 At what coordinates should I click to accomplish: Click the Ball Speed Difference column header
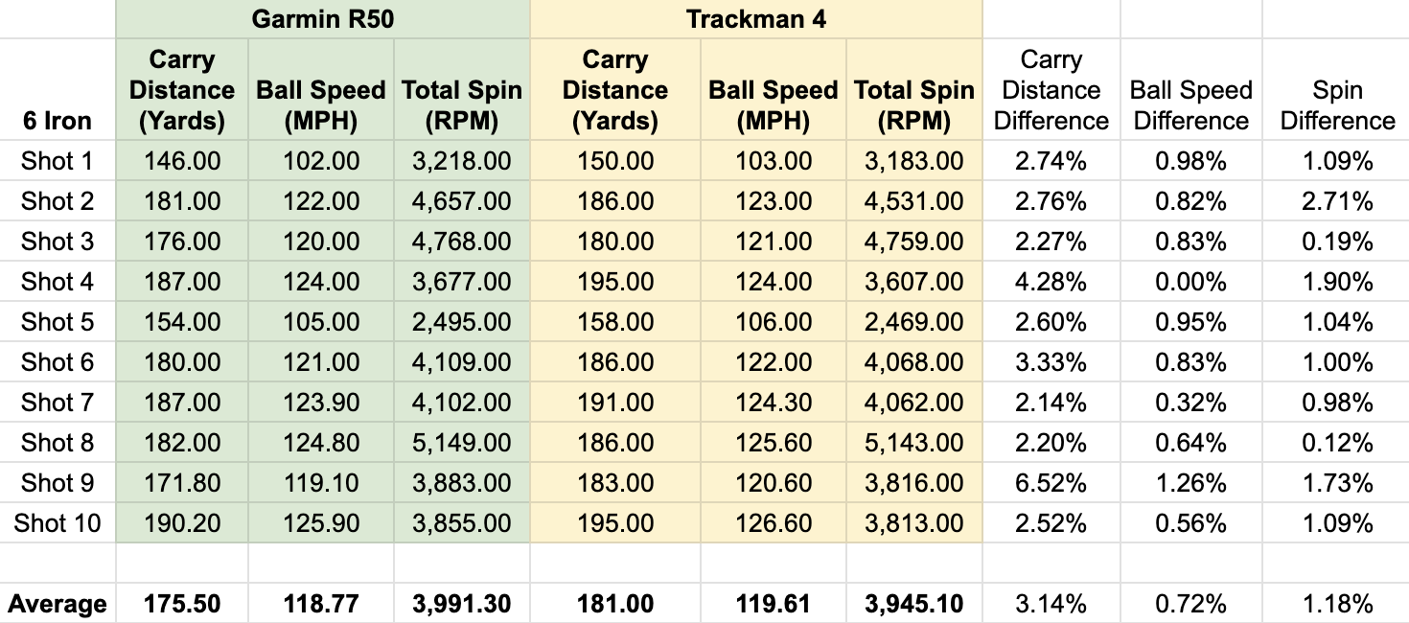click(x=1190, y=105)
